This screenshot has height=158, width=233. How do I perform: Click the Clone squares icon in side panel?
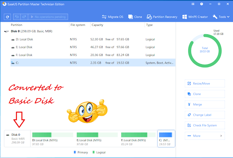189,94
